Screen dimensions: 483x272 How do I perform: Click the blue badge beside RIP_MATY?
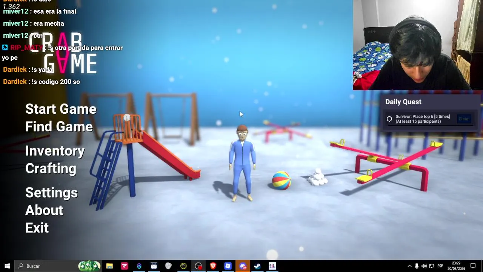pos(5,48)
